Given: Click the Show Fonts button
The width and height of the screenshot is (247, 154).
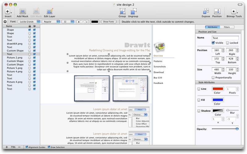Looking at the screenshot, I should coord(110,22).
